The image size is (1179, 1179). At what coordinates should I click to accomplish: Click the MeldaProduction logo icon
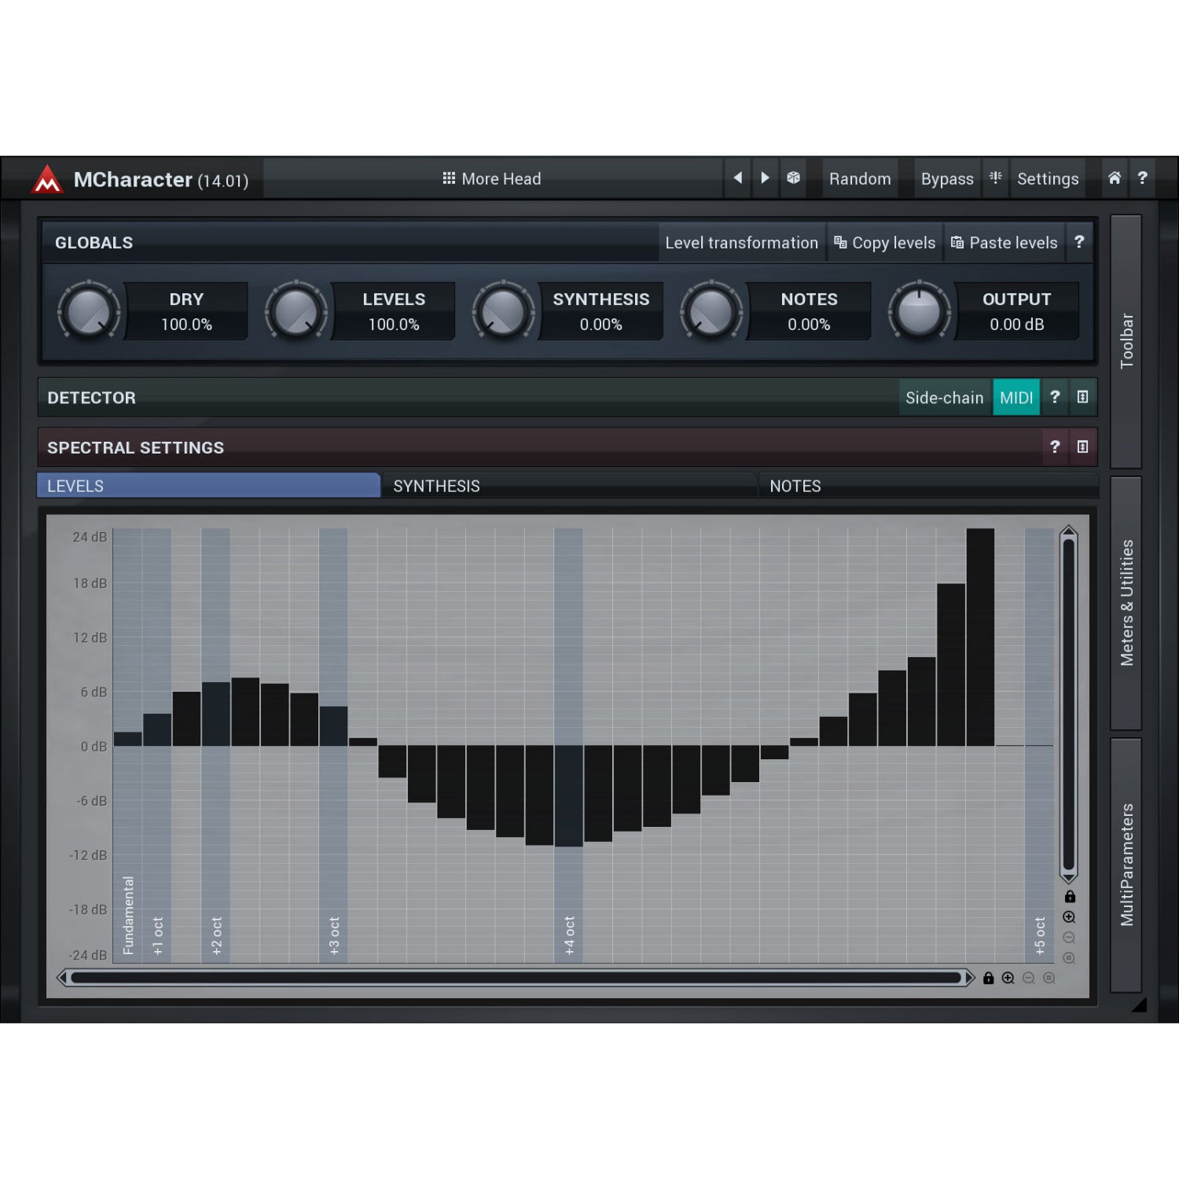(x=47, y=179)
